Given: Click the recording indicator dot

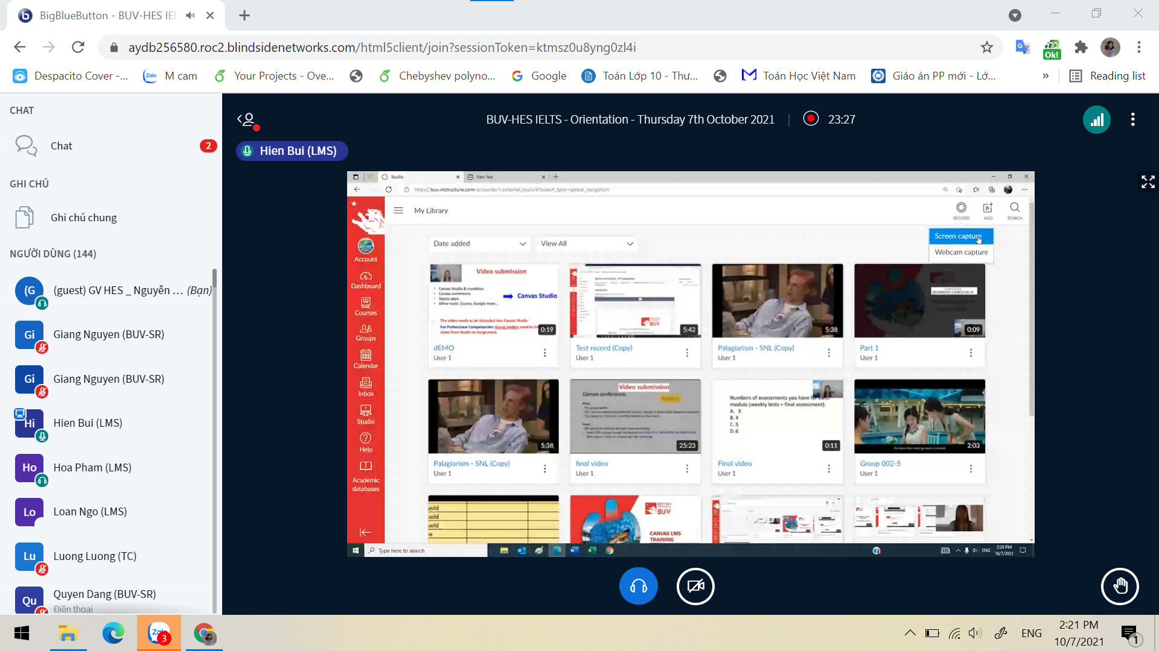Looking at the screenshot, I should pyautogui.click(x=811, y=119).
